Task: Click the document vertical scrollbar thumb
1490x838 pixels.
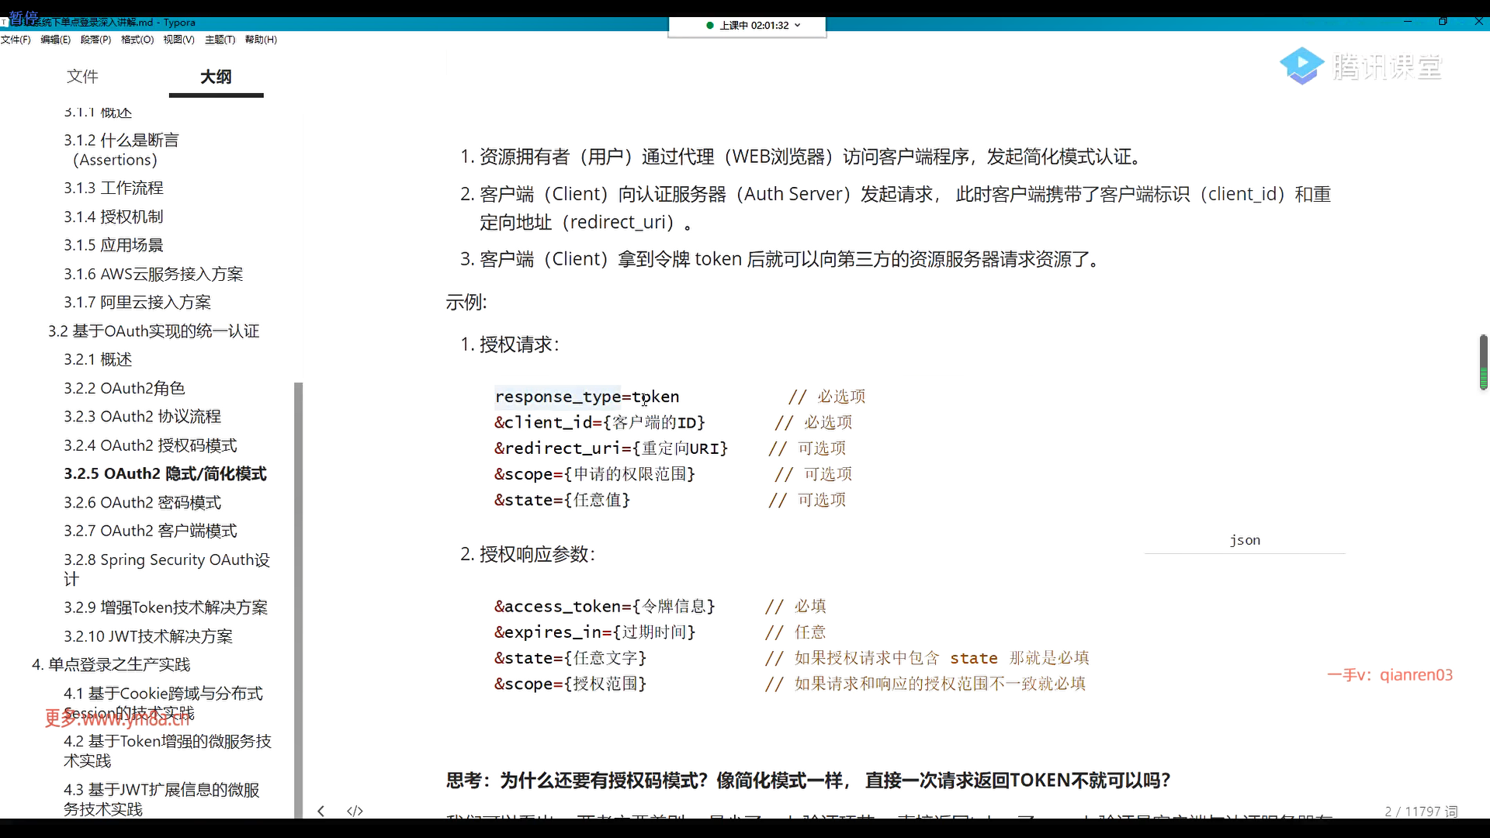Action: coord(1483,361)
